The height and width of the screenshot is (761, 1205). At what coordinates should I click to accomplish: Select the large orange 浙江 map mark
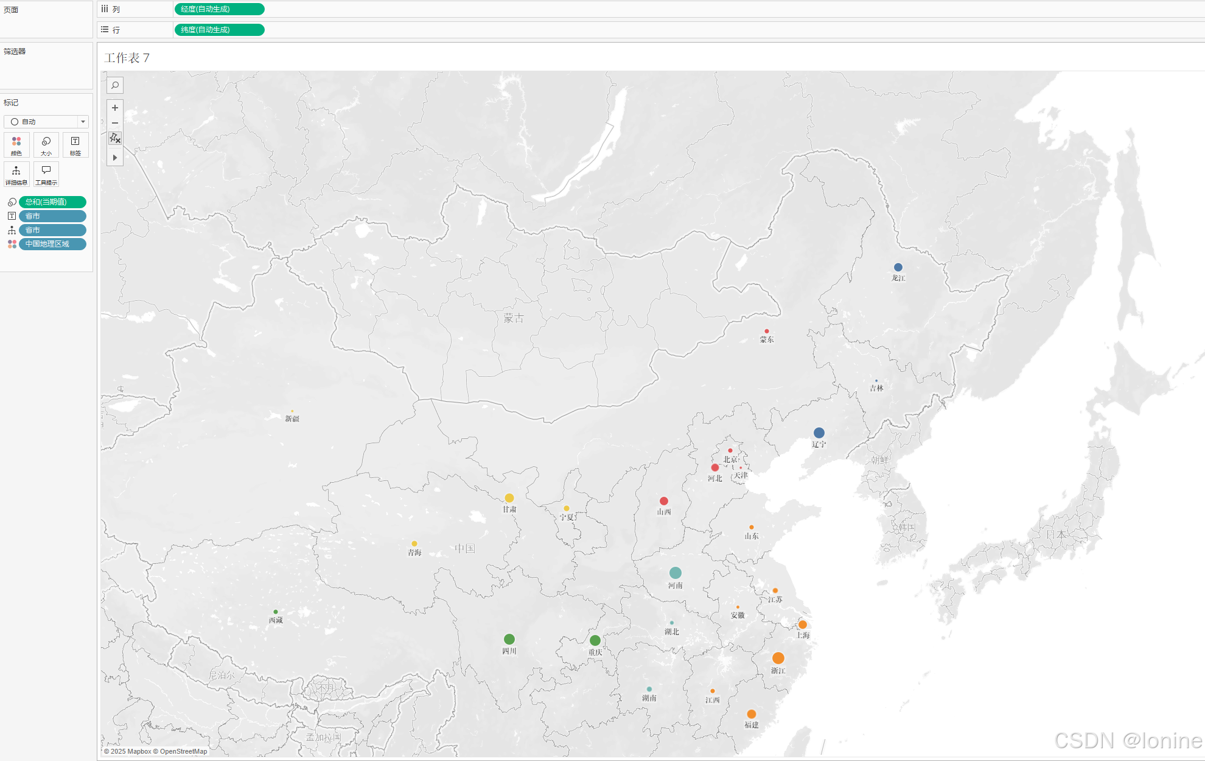click(x=778, y=658)
